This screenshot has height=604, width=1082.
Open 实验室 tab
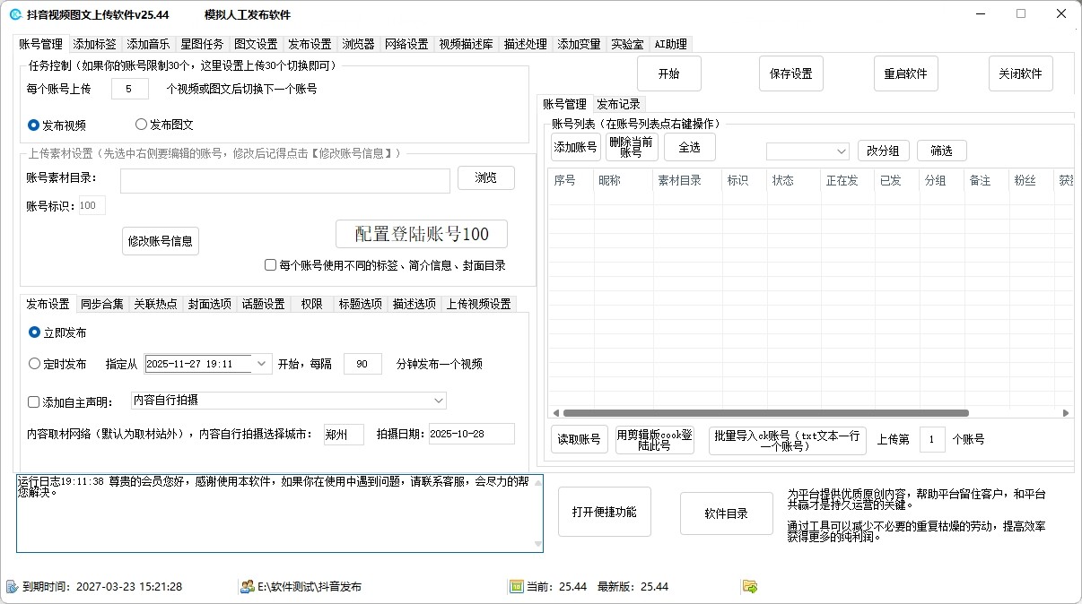click(627, 44)
